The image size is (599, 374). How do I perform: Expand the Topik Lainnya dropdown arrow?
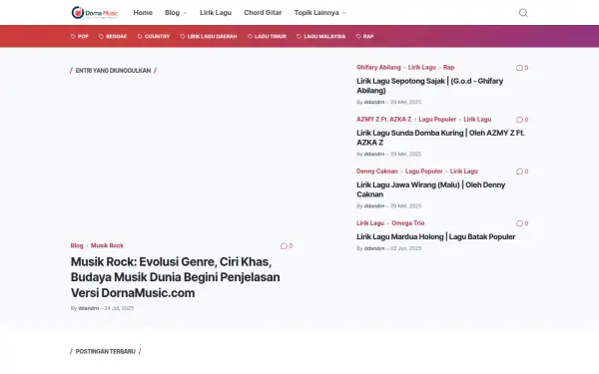coord(344,13)
